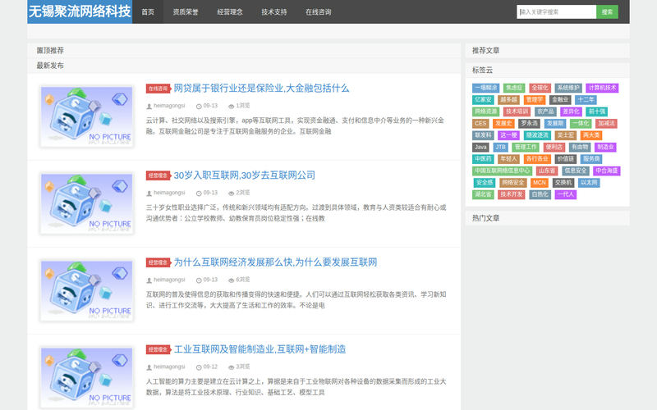Click the 发展史 tag
The width and height of the screenshot is (657, 410).
[503, 124]
